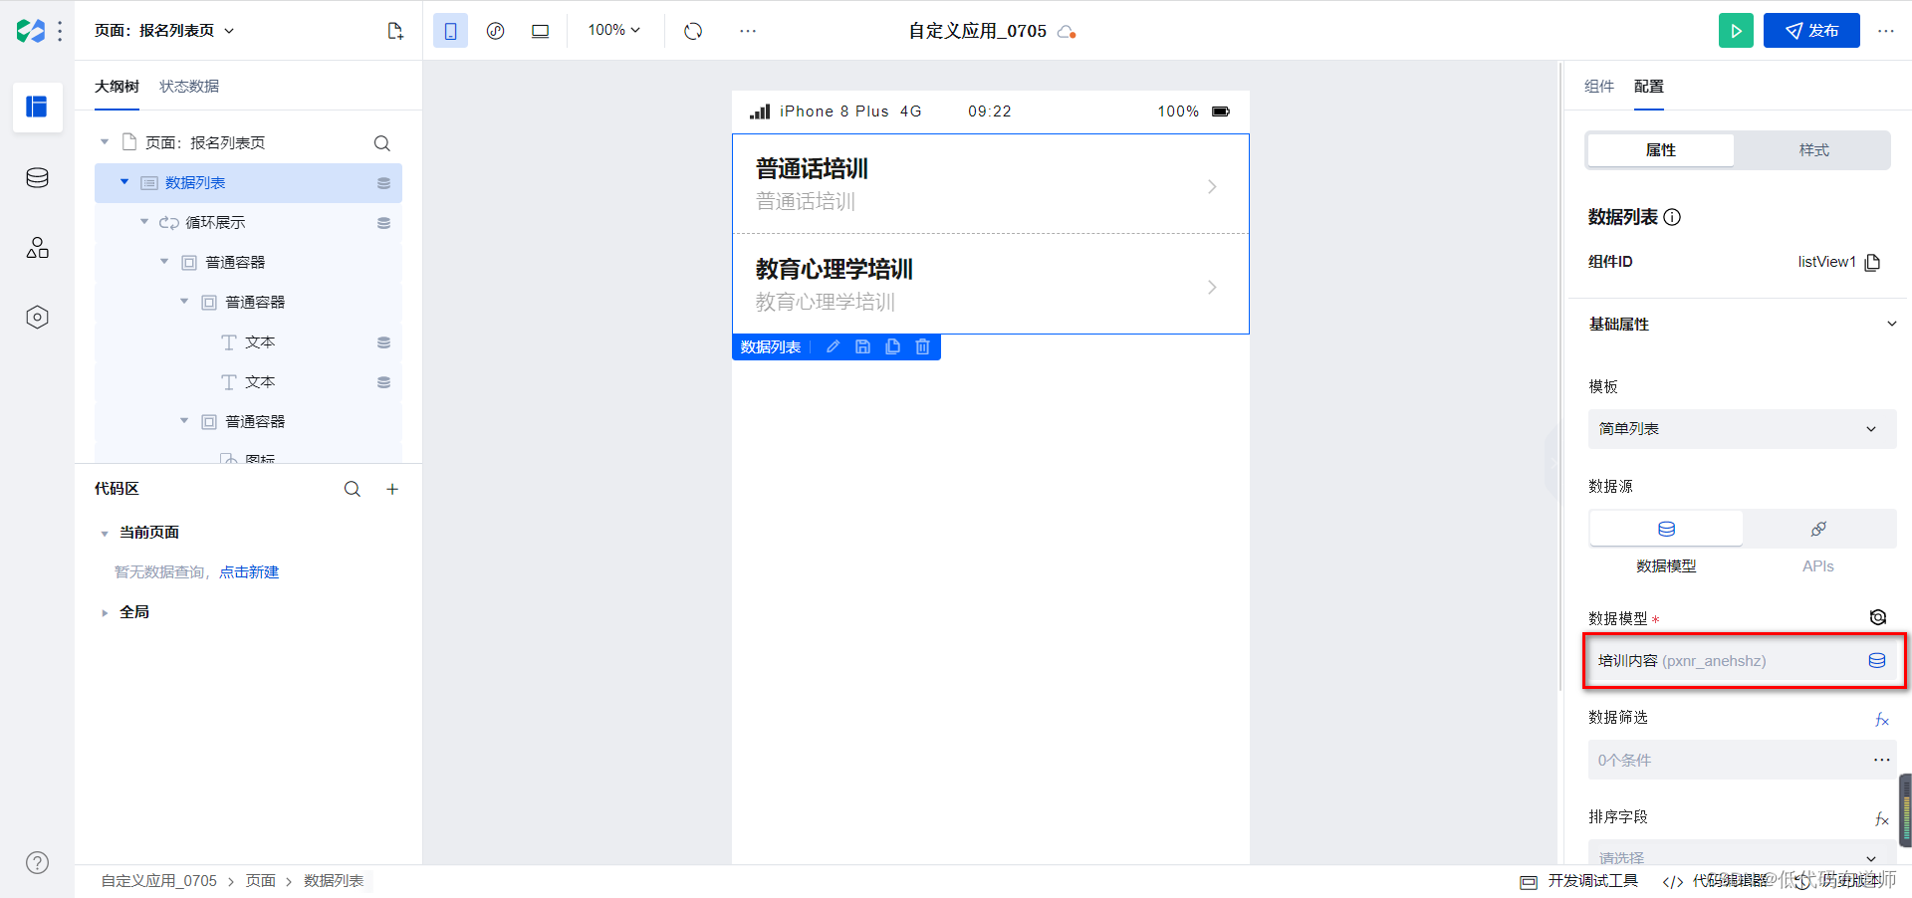This screenshot has height=898, width=1912.
Task: Click the 自定义应用_0705 breadcrumb
Action: click(158, 881)
